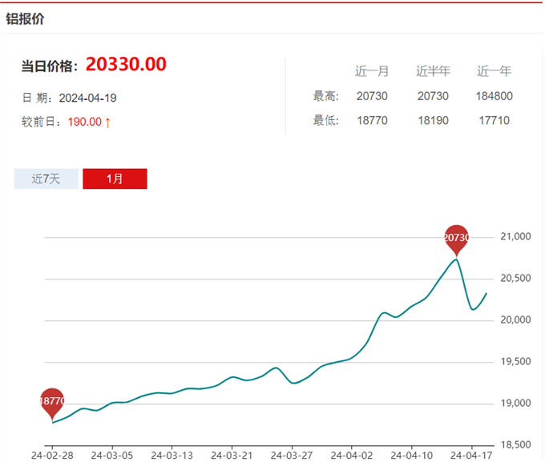Click the one-month low value 18770

click(372, 121)
